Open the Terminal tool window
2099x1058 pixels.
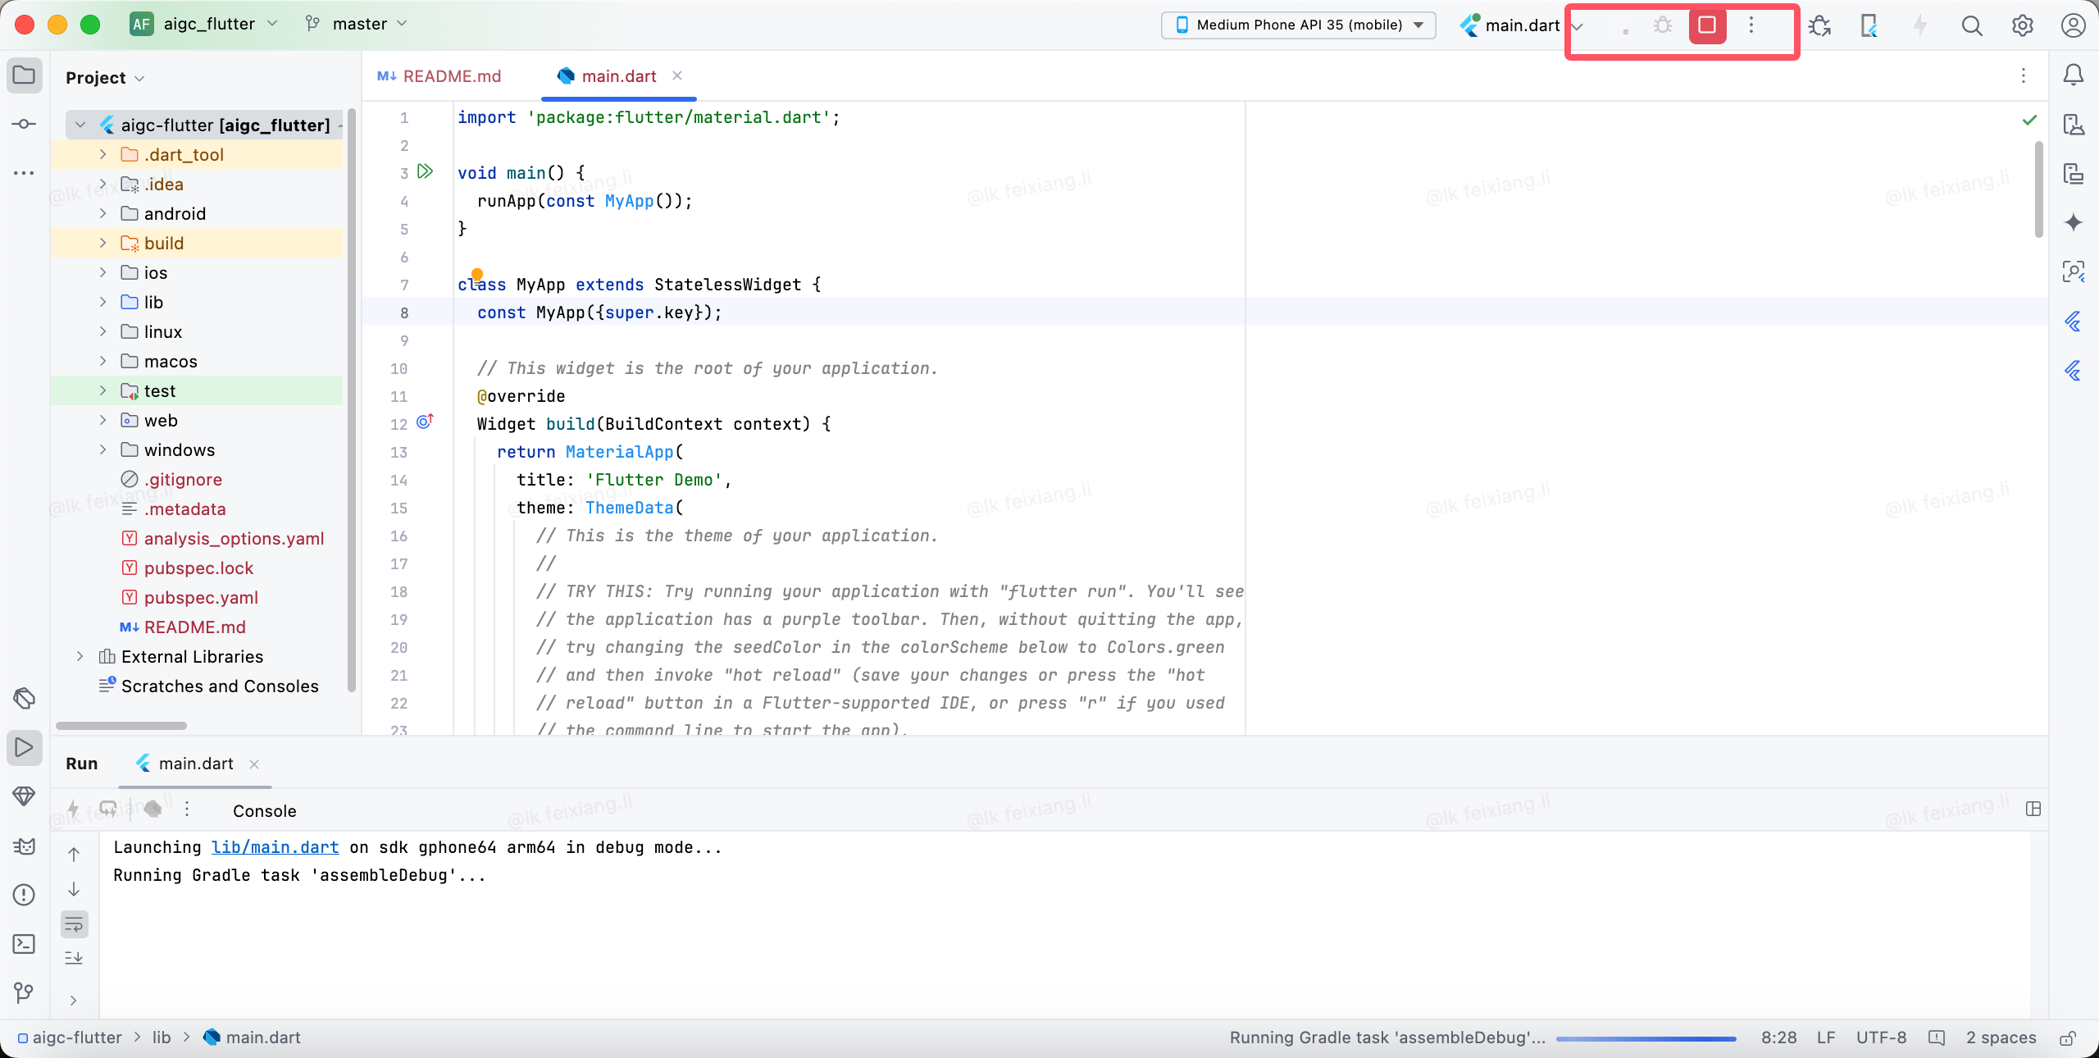(x=24, y=944)
